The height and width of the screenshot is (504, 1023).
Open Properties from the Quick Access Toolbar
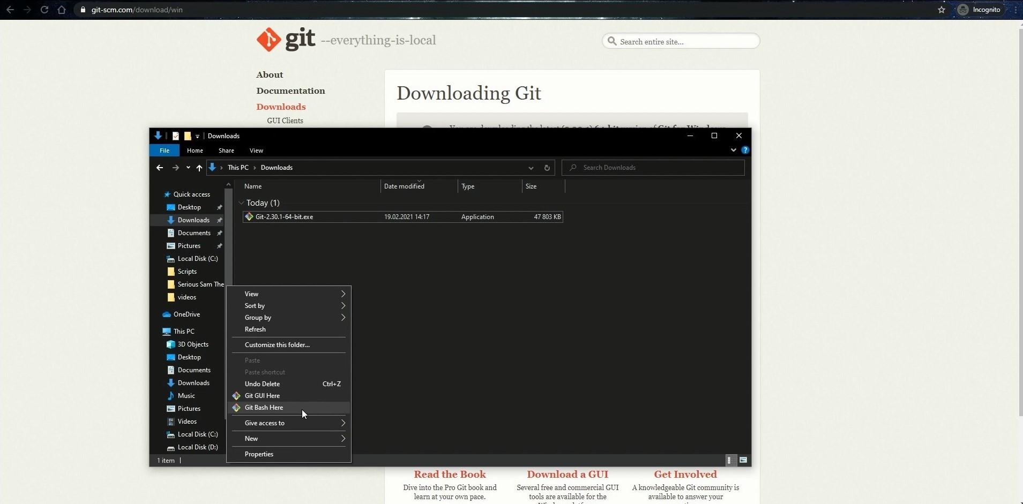(x=176, y=136)
